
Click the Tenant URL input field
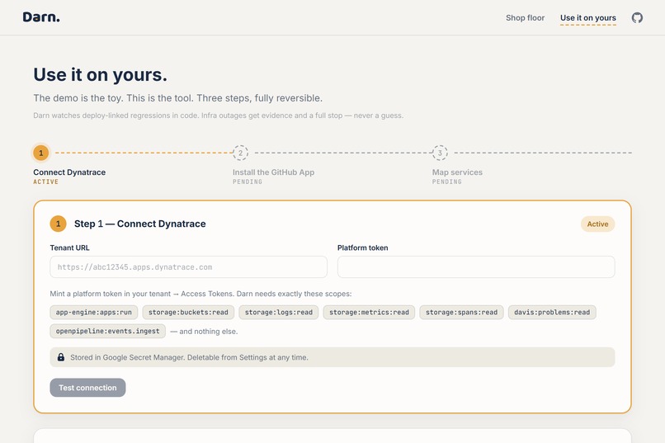[x=188, y=267]
